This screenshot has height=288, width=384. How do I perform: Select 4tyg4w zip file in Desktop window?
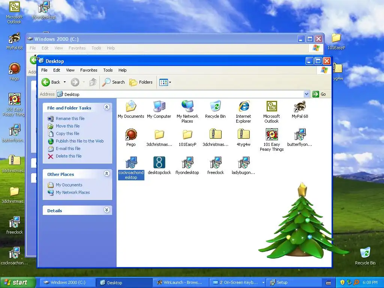click(243, 138)
